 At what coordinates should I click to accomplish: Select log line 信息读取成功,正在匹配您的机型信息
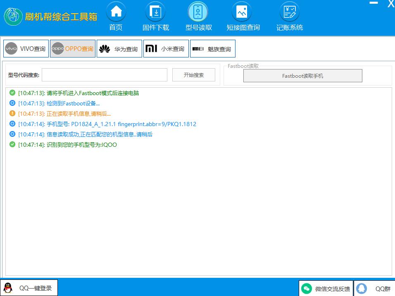point(85,134)
